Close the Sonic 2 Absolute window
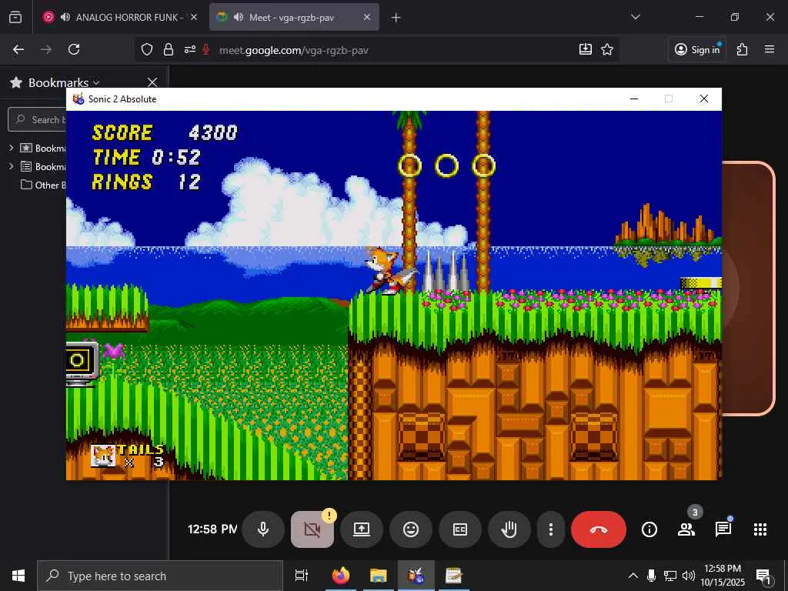The image size is (788, 591). click(704, 98)
